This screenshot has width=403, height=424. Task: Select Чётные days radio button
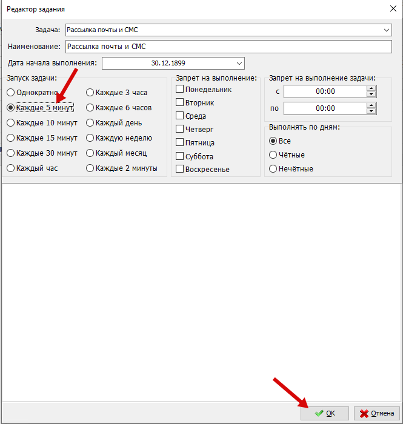273,154
